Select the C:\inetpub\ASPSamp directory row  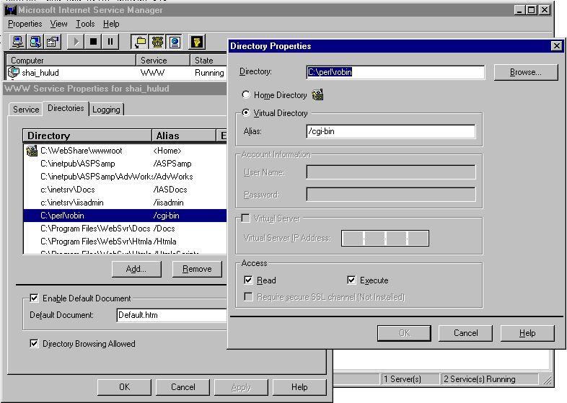pos(125,164)
